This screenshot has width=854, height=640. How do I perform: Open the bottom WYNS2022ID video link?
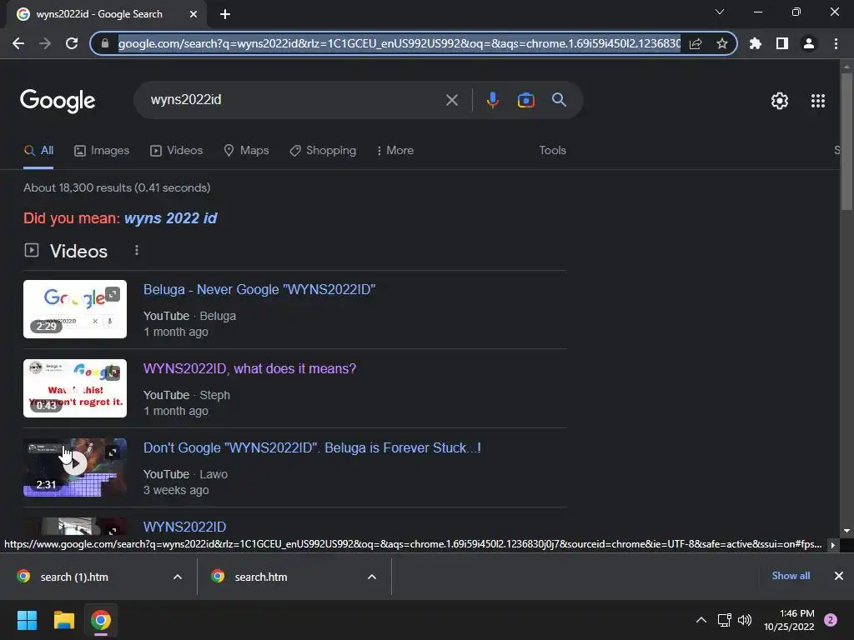[x=184, y=527]
